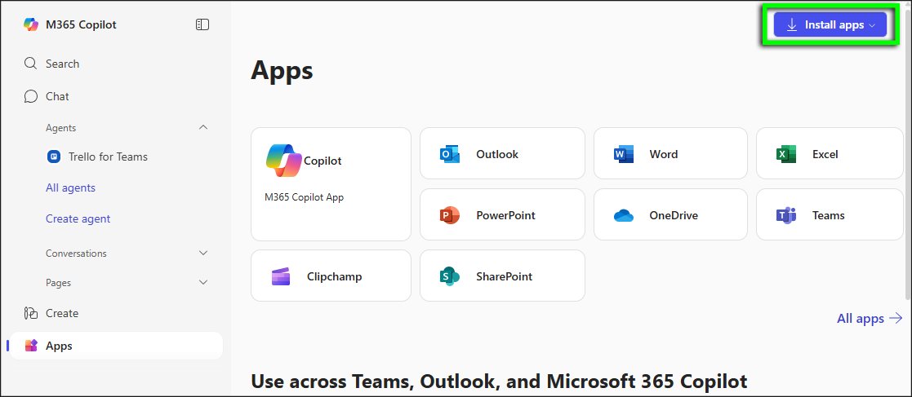Open the Clipchamp app tile
This screenshot has width=912, height=397.
coord(331,276)
